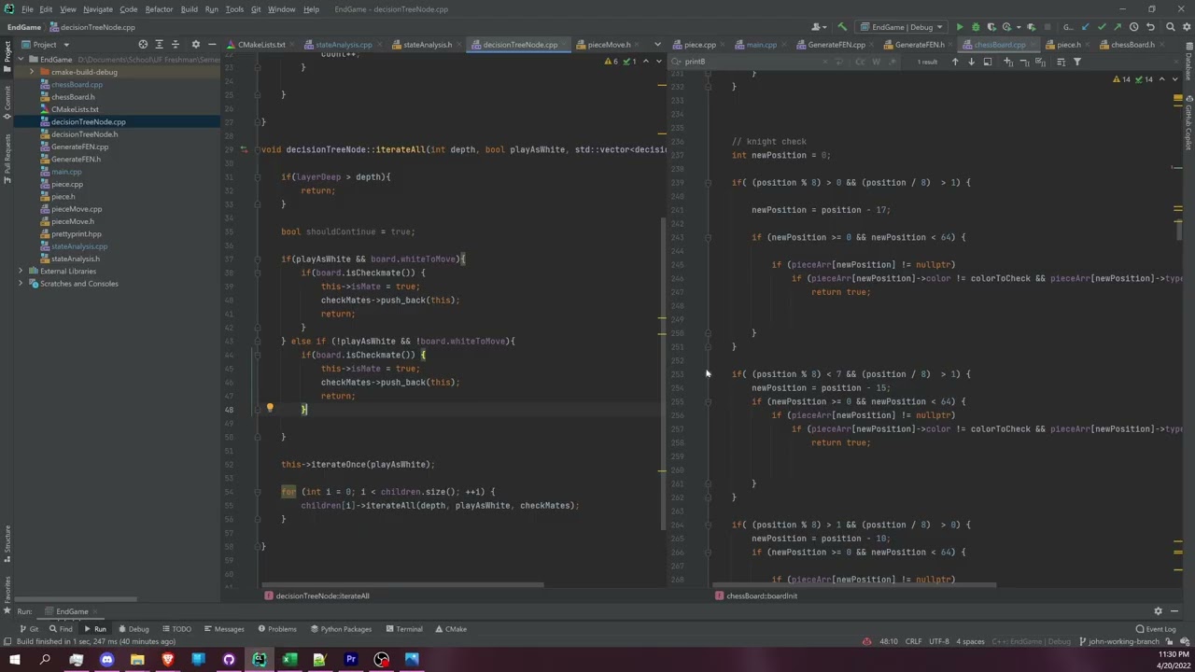This screenshot has height=672, width=1195.
Task: Open the CMake tool window
Action: tap(450, 629)
